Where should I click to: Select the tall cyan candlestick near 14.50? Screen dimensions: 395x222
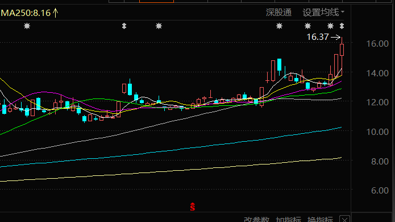pyautogui.click(x=279, y=64)
